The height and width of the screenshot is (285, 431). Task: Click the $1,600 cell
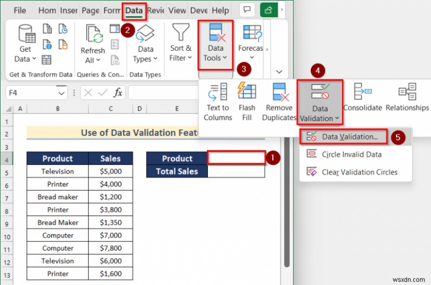110,274
